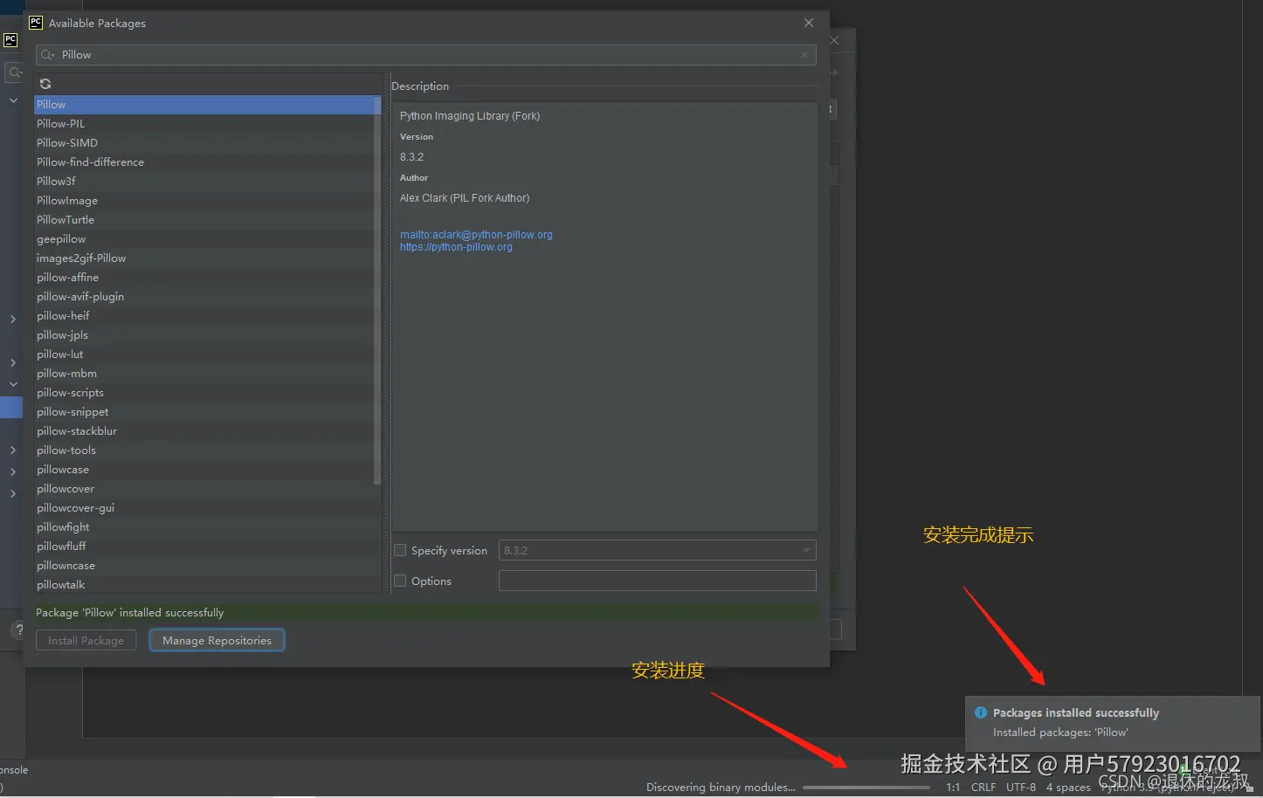
Task: Click the magnifier icon in the package search field
Action: (47, 55)
